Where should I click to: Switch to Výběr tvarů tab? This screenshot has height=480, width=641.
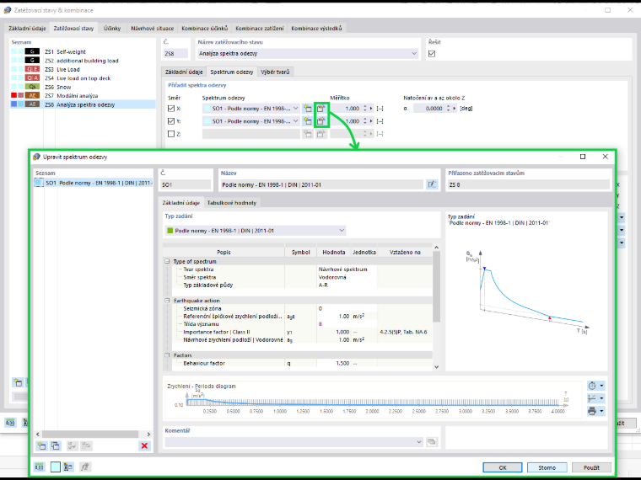tap(275, 72)
